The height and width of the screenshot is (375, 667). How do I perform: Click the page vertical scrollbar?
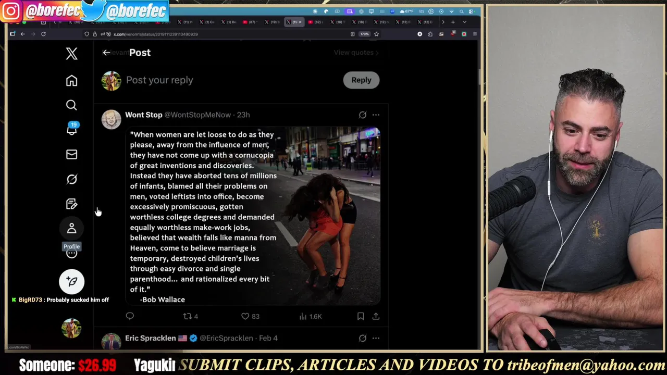[479, 78]
